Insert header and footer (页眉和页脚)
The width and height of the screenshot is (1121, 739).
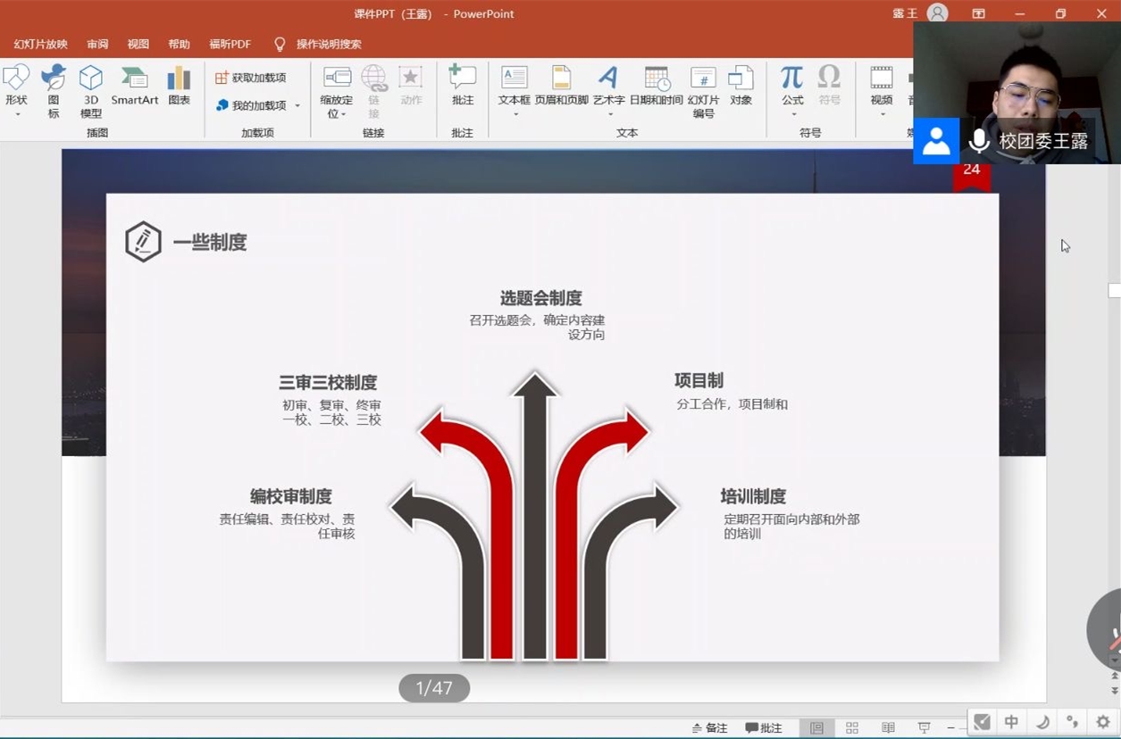click(561, 86)
